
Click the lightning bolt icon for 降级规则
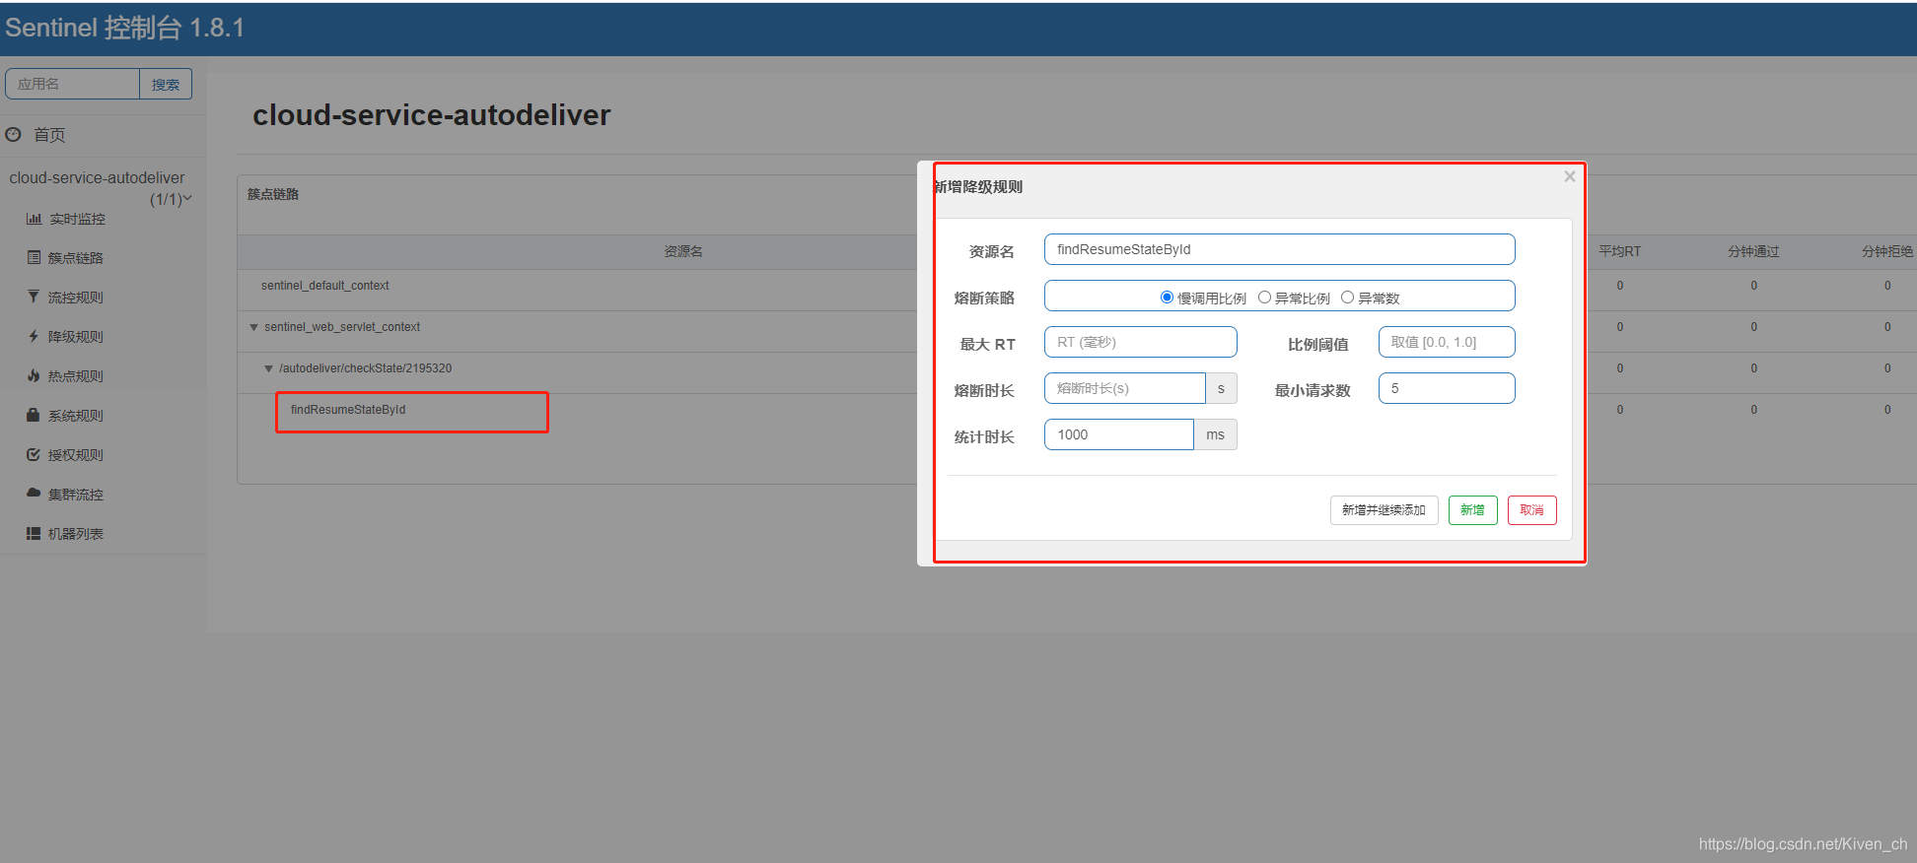(x=34, y=336)
